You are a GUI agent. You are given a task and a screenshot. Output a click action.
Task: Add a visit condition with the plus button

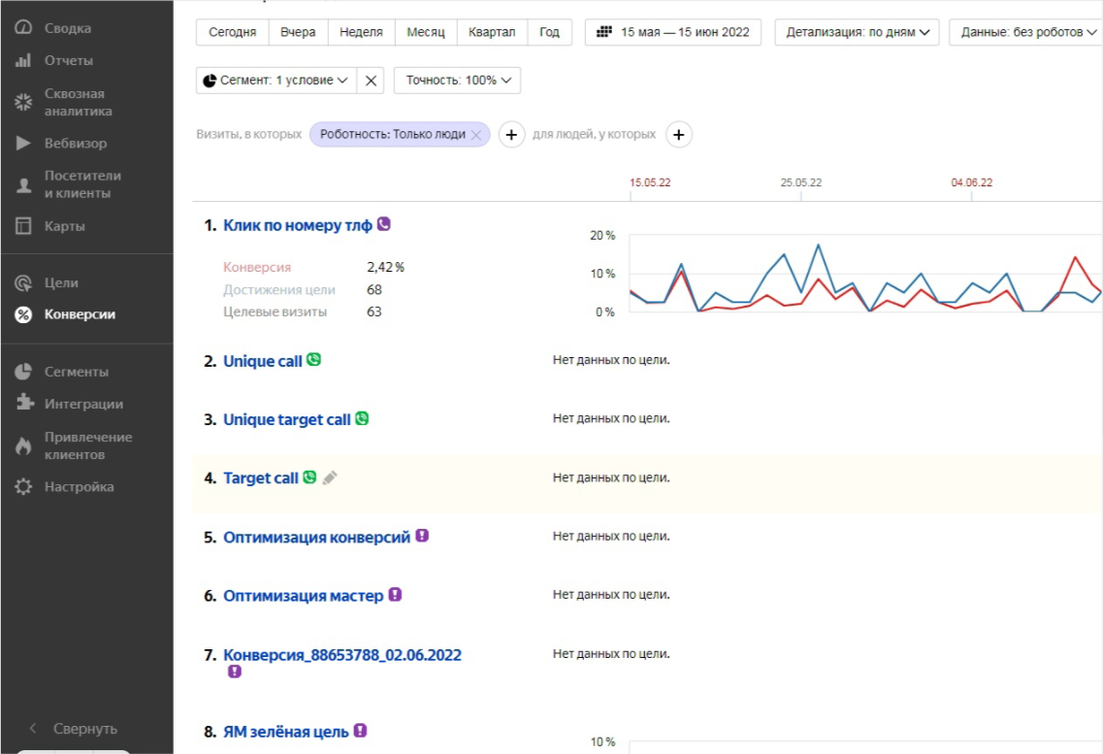(511, 134)
